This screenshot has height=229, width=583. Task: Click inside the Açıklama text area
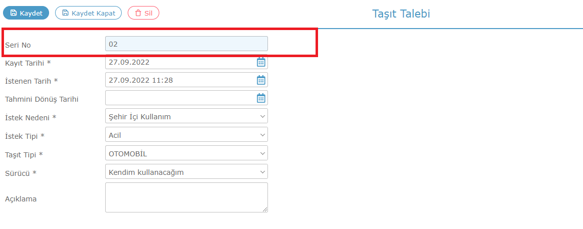[x=186, y=197]
